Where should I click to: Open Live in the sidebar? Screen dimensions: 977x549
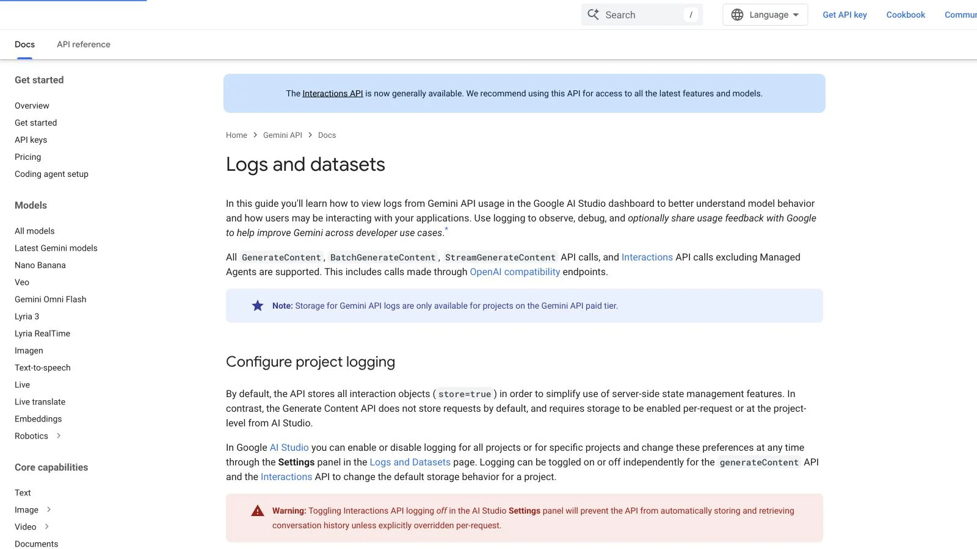(22, 385)
